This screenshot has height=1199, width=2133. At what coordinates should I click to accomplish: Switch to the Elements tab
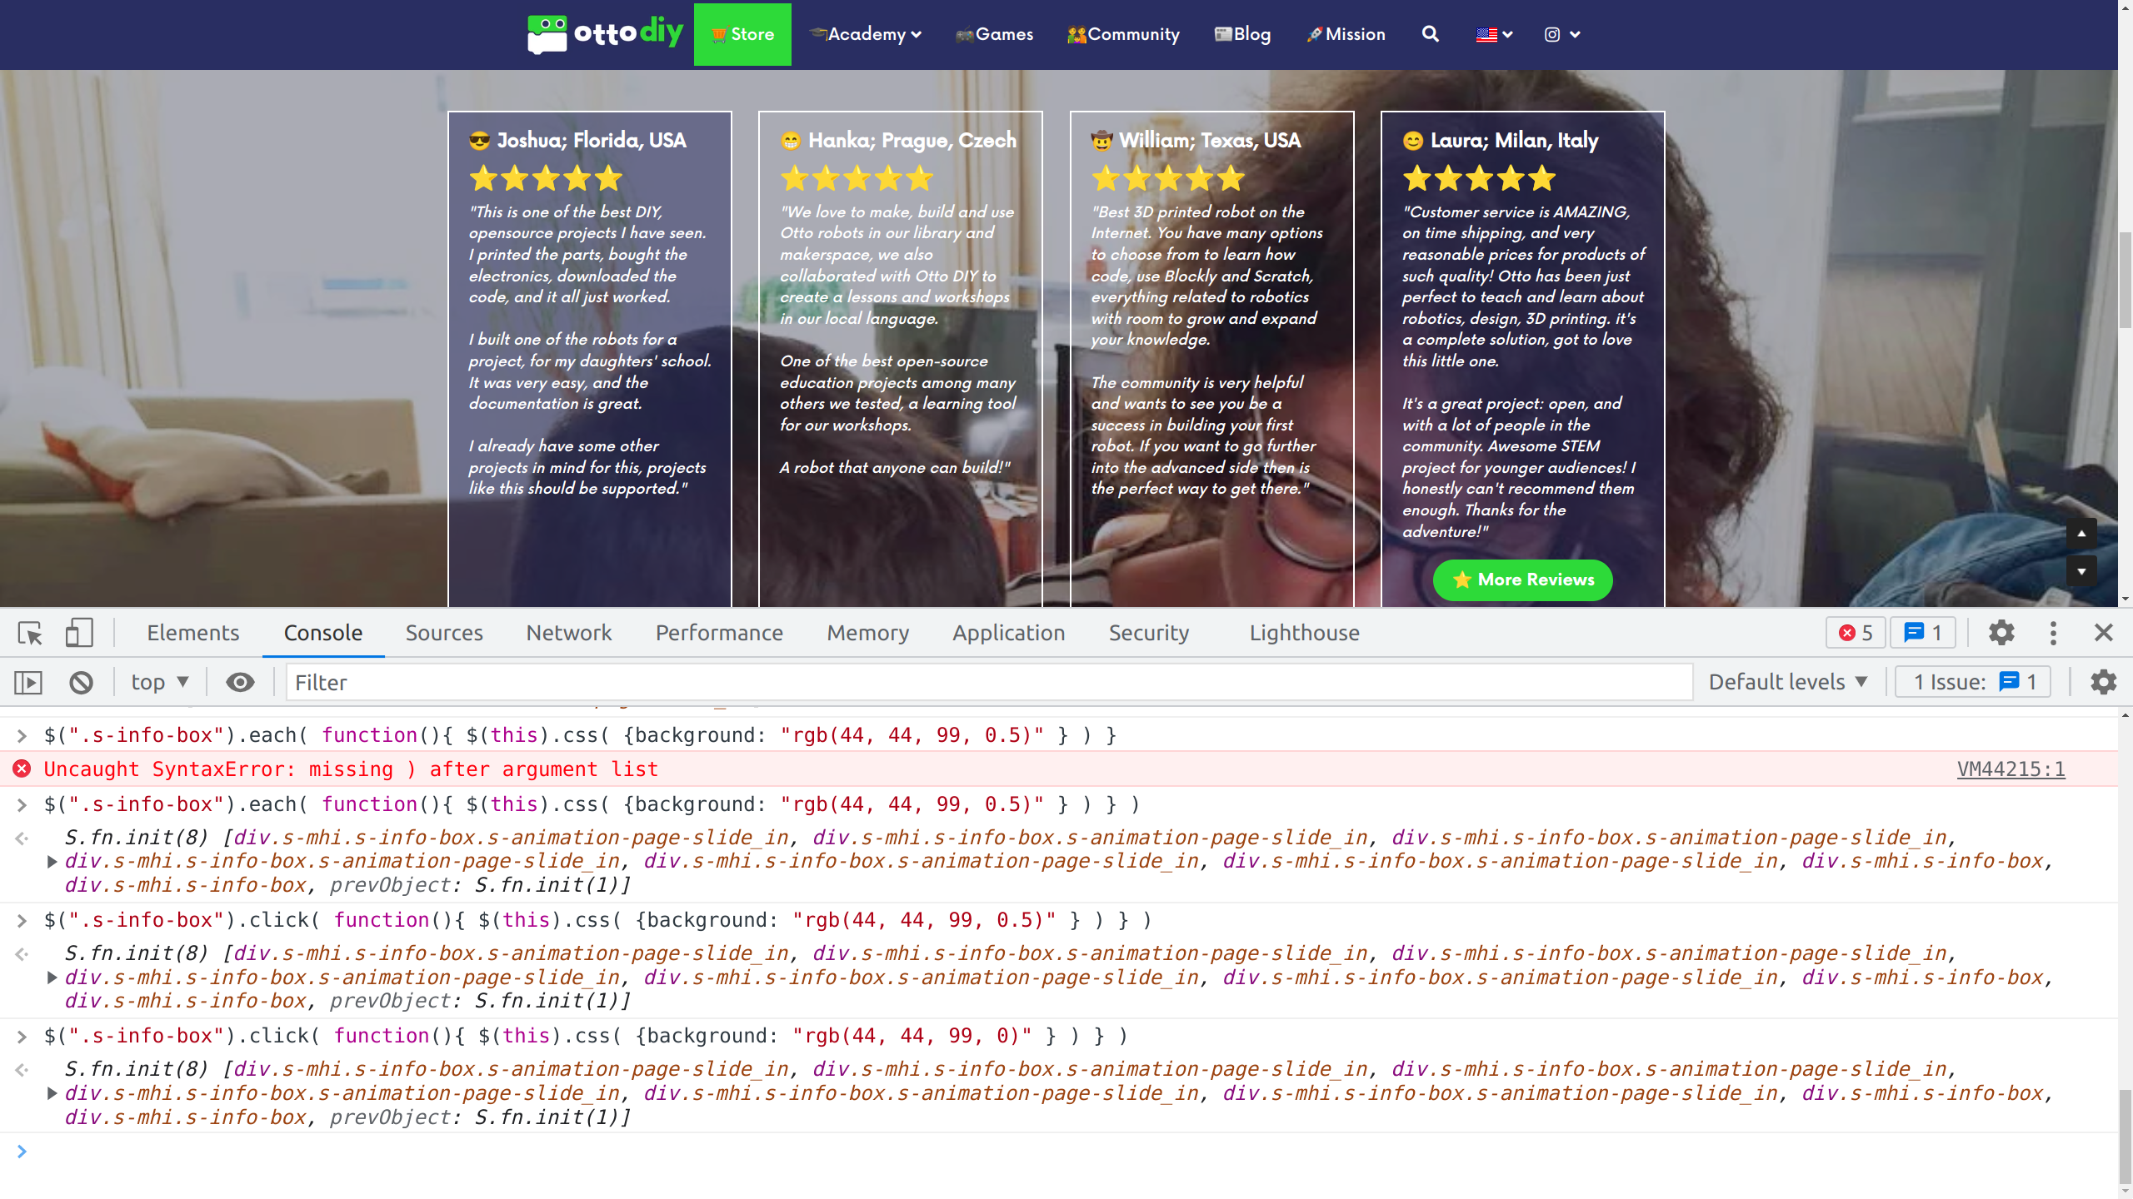tap(192, 634)
